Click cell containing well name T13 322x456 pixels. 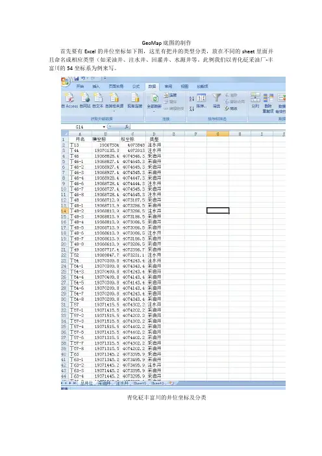(x=80, y=145)
